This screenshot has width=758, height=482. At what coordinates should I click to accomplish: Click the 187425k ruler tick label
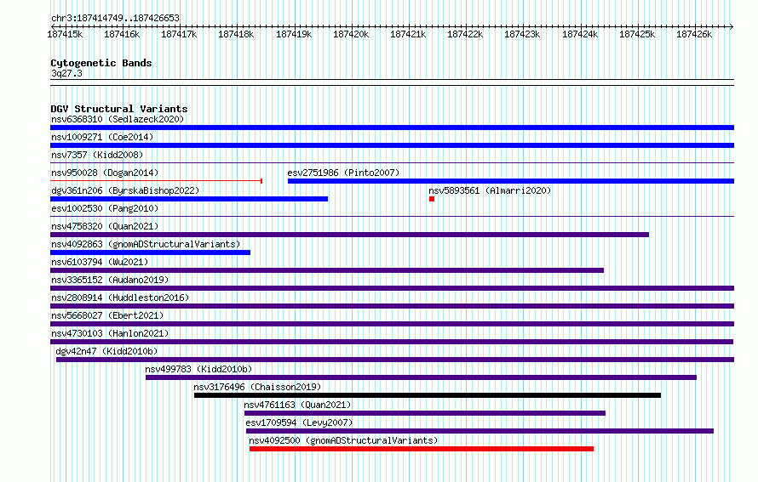[637, 34]
